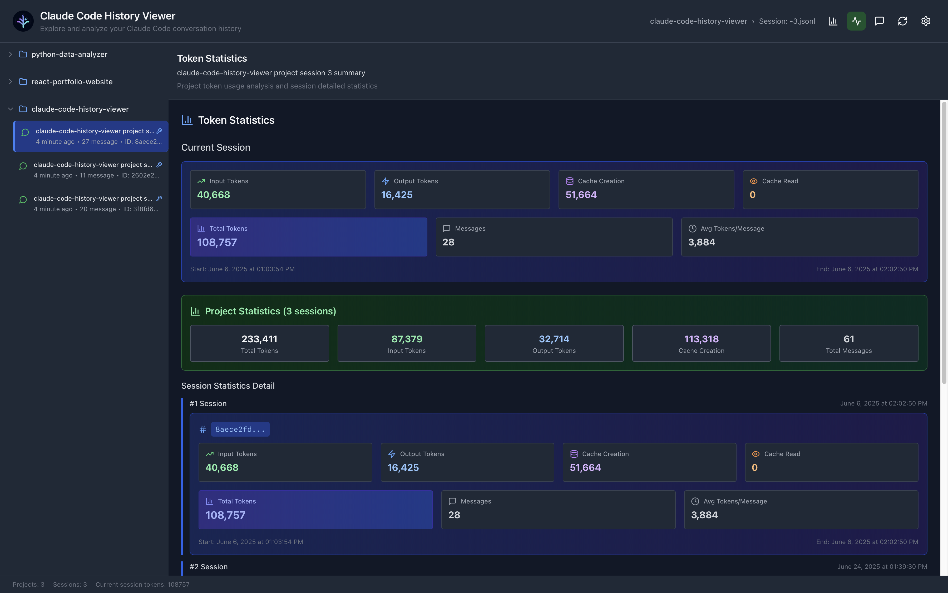Click the wrench icon on 27 message session
948x593 pixels.
pos(159,131)
